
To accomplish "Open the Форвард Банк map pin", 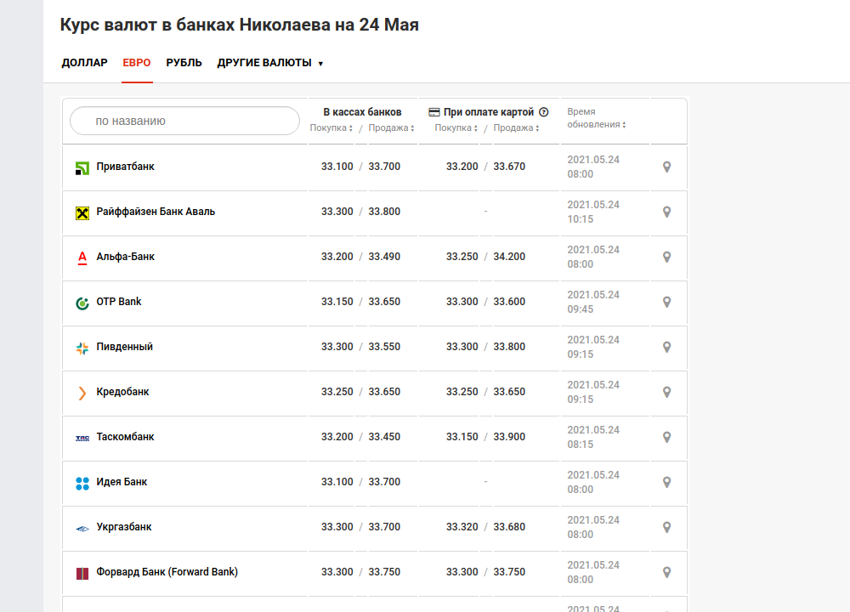I will pyautogui.click(x=666, y=572).
